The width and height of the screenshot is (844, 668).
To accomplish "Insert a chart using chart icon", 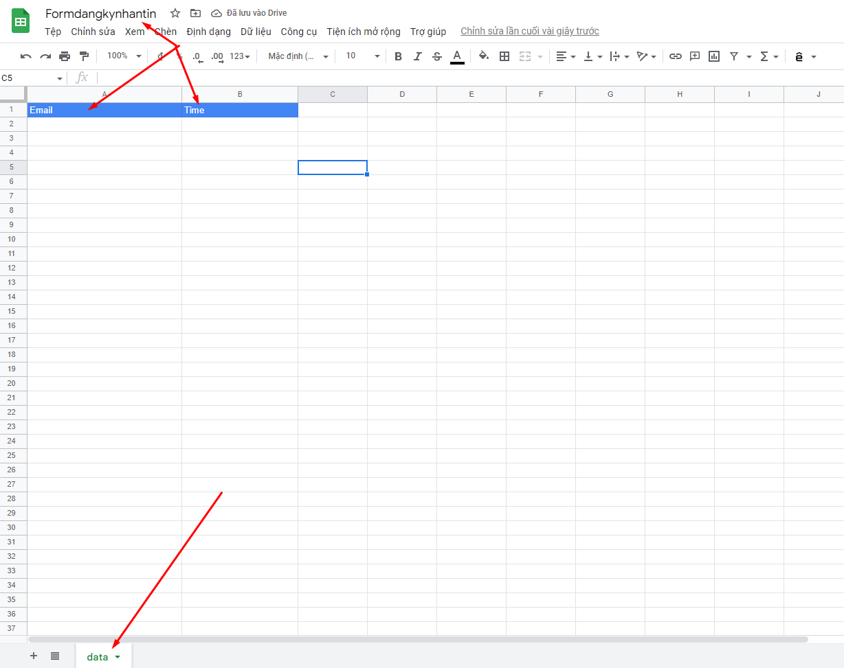I will tap(714, 56).
